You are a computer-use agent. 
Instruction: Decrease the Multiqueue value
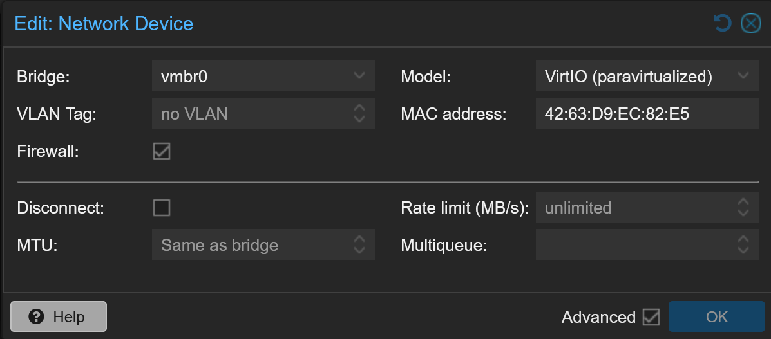coord(743,251)
